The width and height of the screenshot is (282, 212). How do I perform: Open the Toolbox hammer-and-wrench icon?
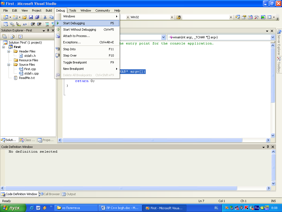pyautogui.click(x=257, y=17)
